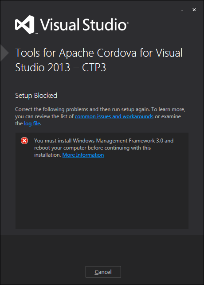This screenshot has height=285, width=204.
Task: Click the Windows Management Framework 3.0 error message
Action: tap(104, 148)
